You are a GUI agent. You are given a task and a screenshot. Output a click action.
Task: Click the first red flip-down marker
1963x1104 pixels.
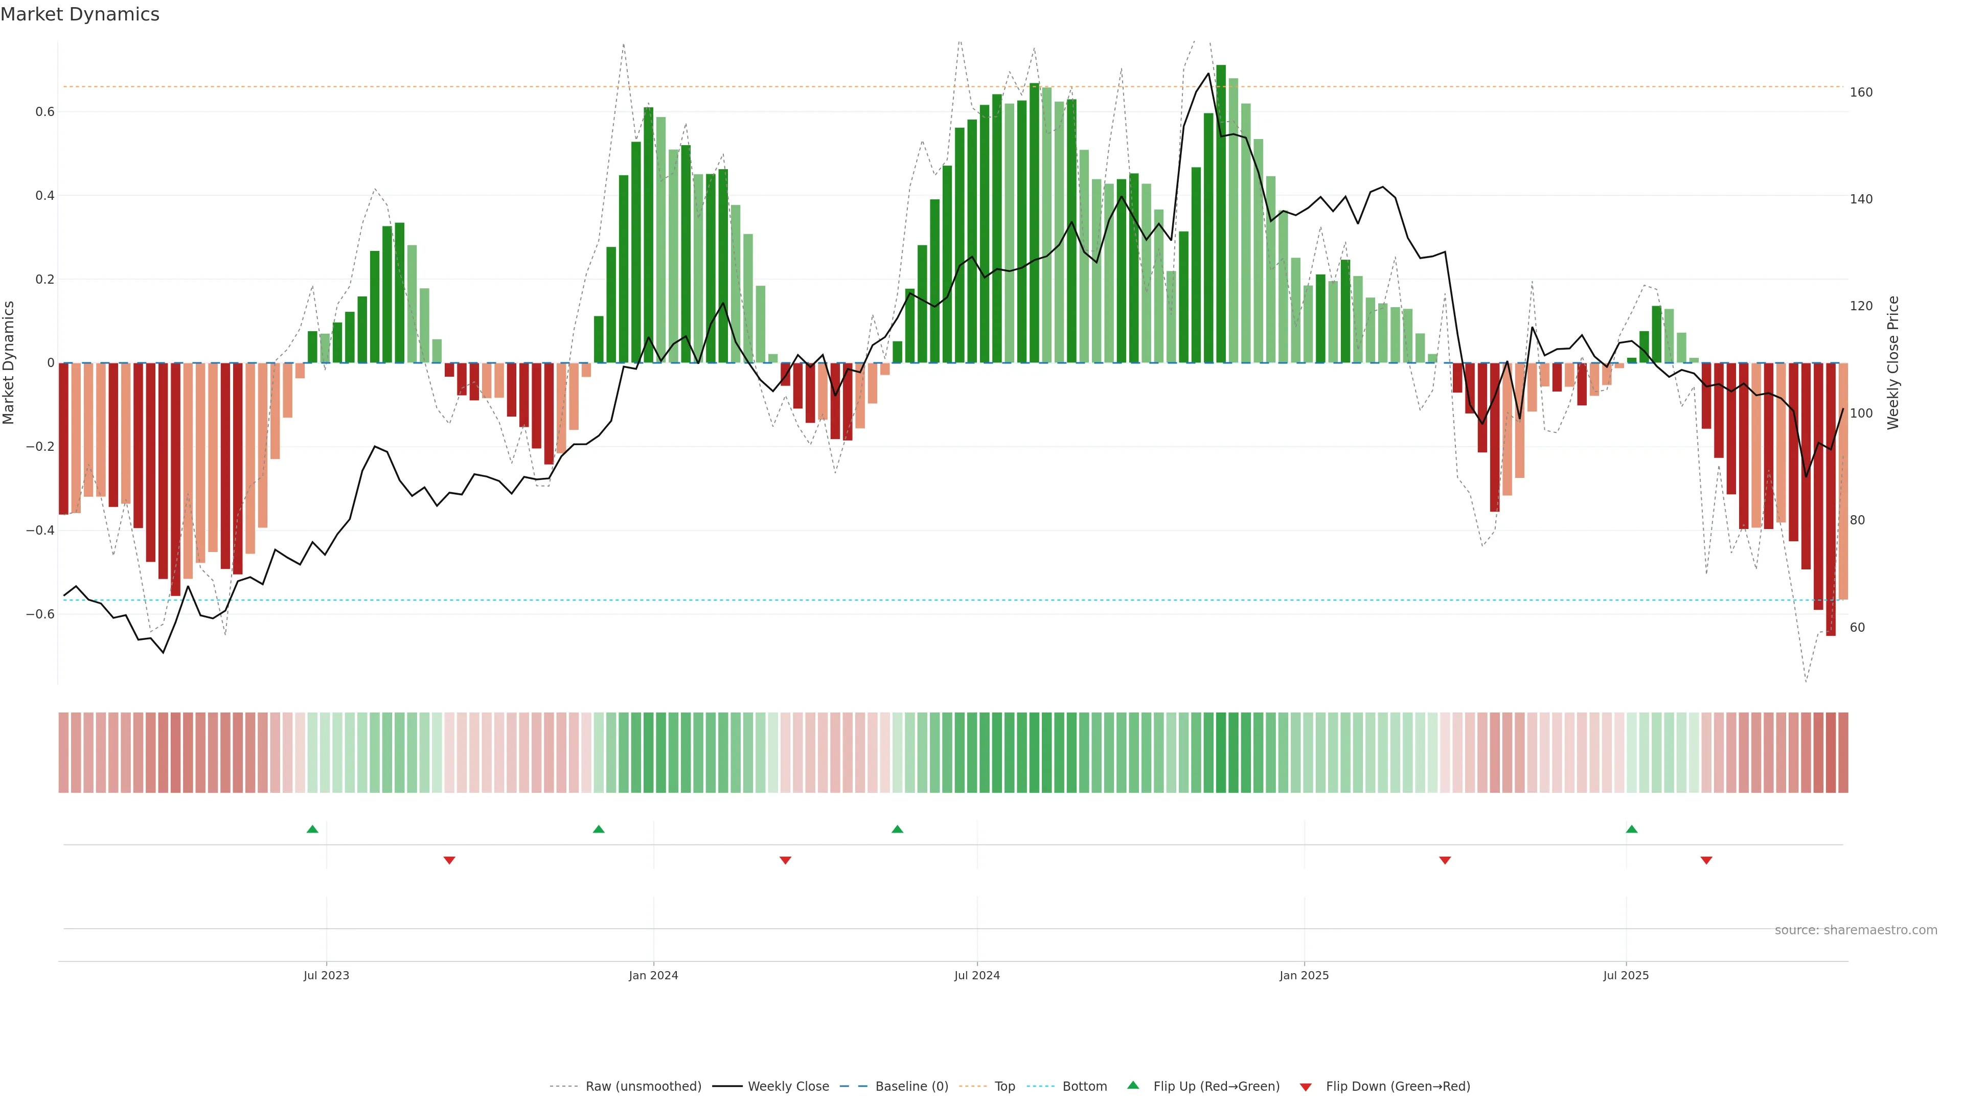click(450, 860)
